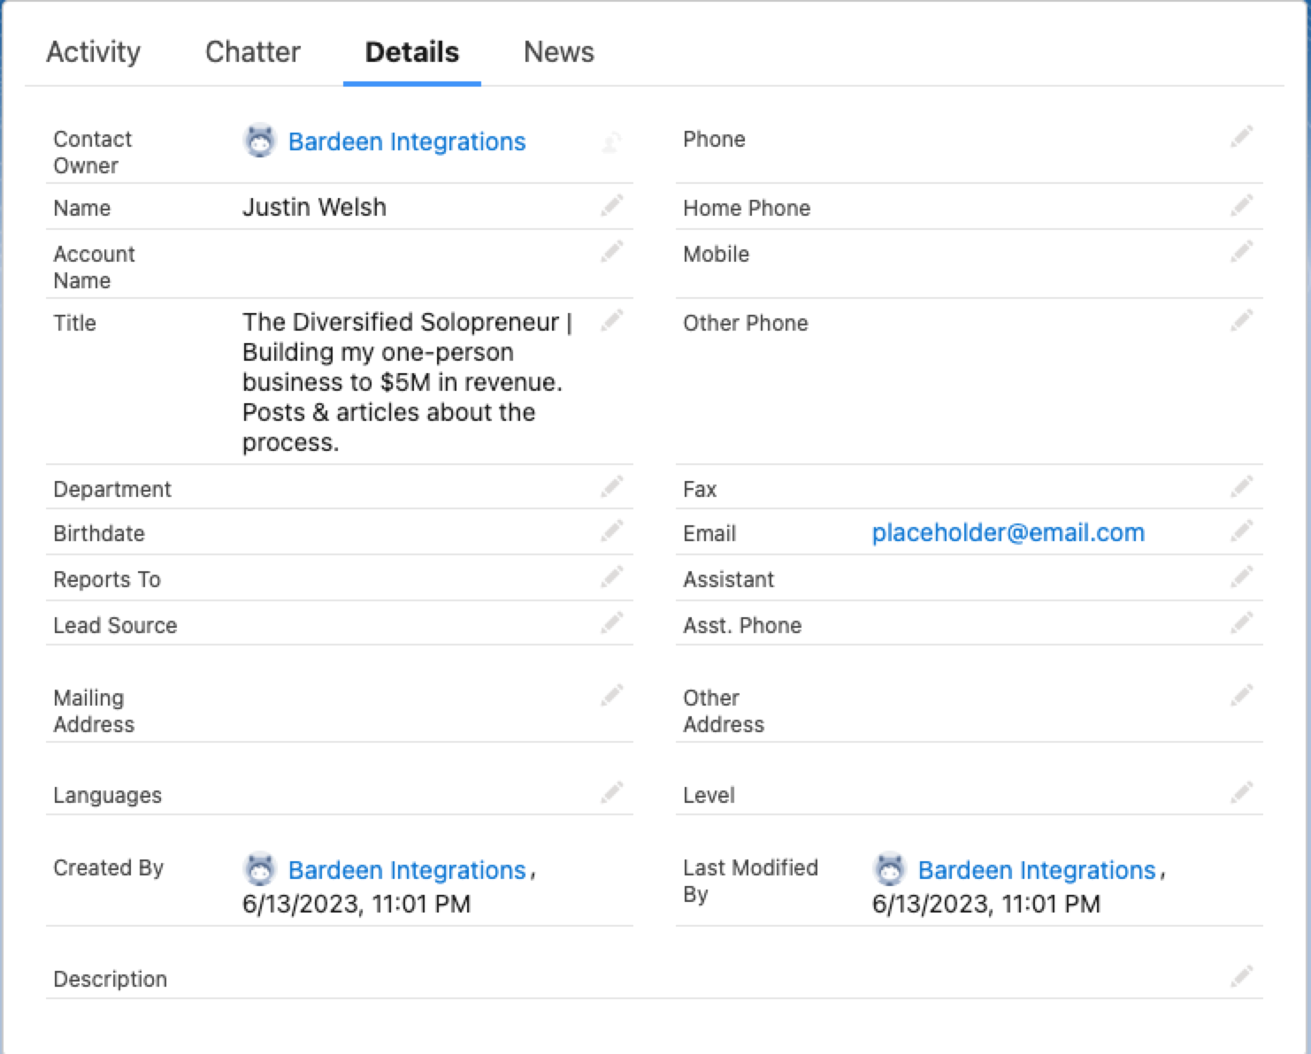Image resolution: width=1311 pixels, height=1054 pixels.
Task: Click the Created By date 6/13/2023, 11:01 PM
Action: pyautogui.click(x=356, y=904)
